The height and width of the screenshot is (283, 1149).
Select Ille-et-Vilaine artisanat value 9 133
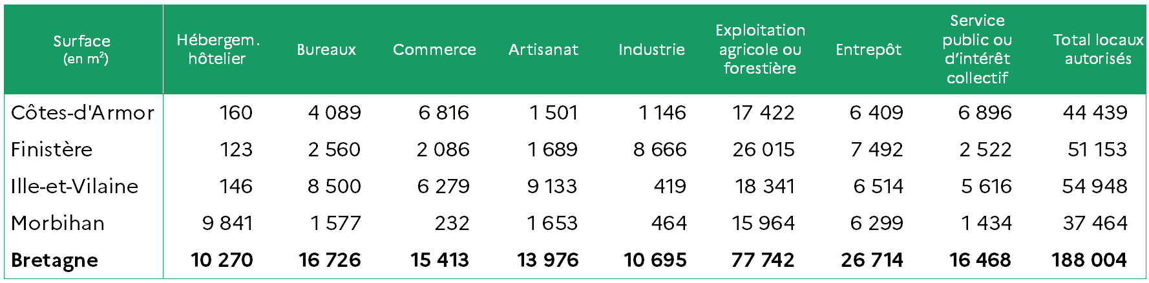(552, 187)
